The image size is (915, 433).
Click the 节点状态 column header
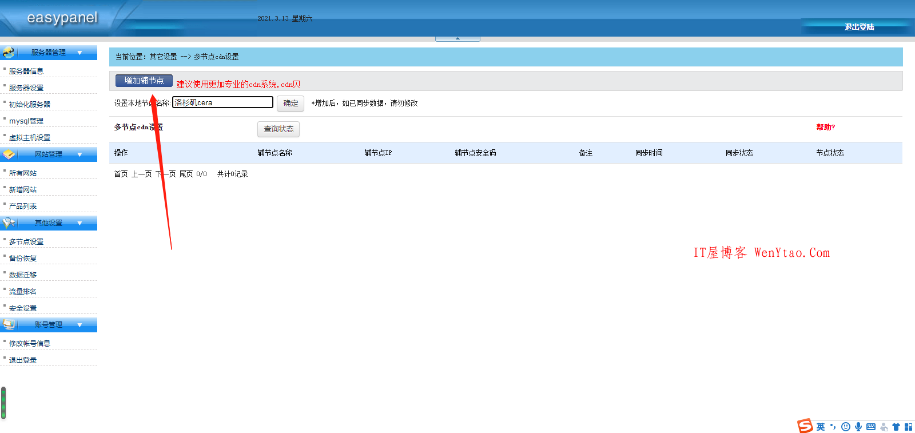830,153
